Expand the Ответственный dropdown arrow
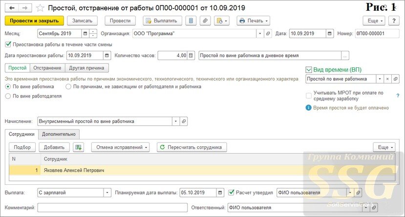The width and height of the screenshot is (405, 217). 366,207
